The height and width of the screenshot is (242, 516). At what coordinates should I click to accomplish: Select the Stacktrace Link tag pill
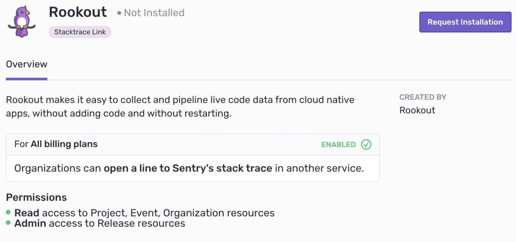[80, 32]
